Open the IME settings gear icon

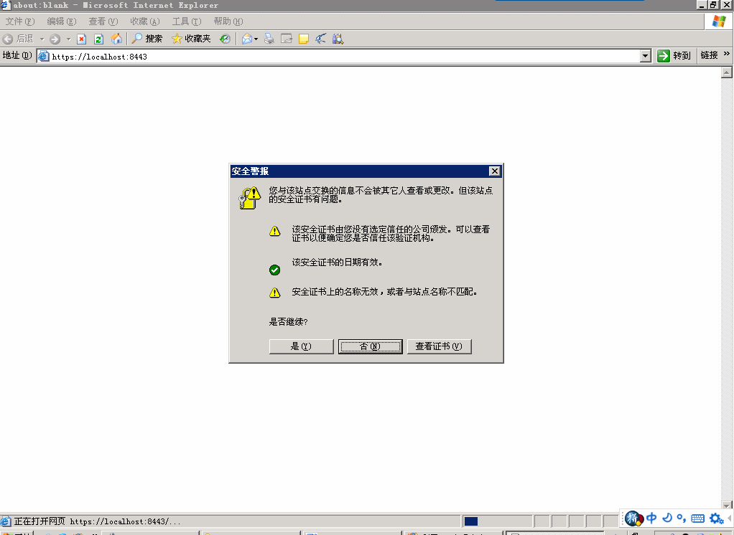coord(716,519)
